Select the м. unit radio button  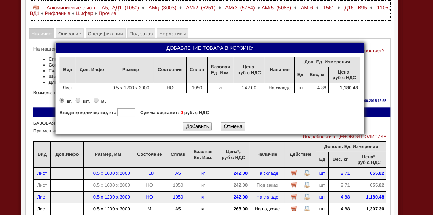tap(96, 100)
